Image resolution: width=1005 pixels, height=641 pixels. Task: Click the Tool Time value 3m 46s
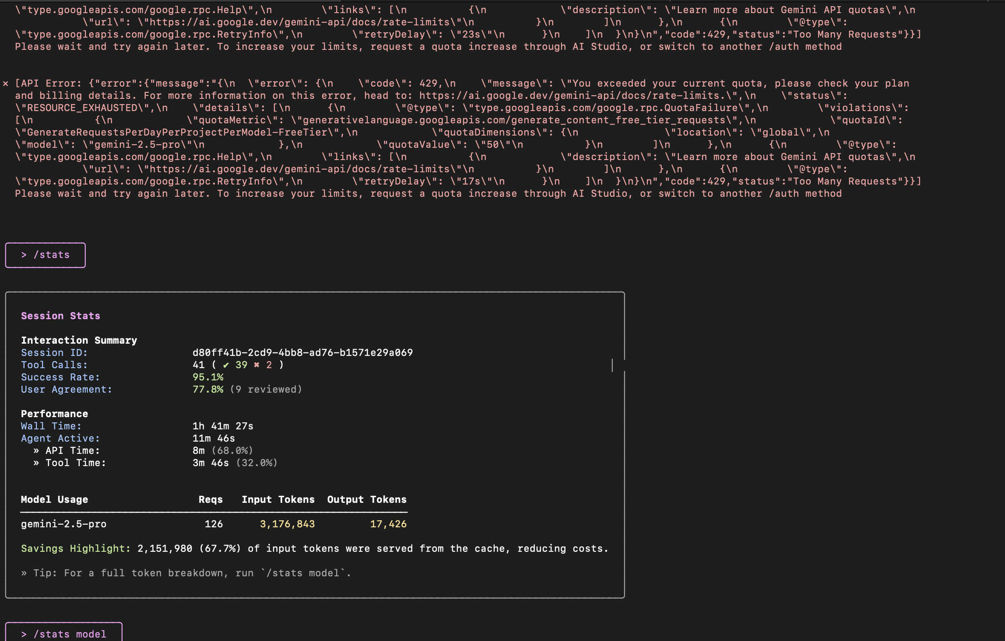[211, 463]
